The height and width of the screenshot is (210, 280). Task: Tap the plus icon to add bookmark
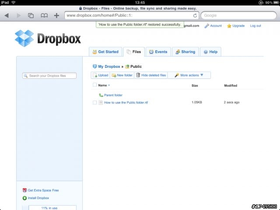[56, 16]
